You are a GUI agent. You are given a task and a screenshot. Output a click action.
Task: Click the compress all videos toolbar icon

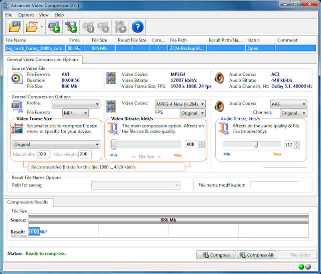(71, 26)
